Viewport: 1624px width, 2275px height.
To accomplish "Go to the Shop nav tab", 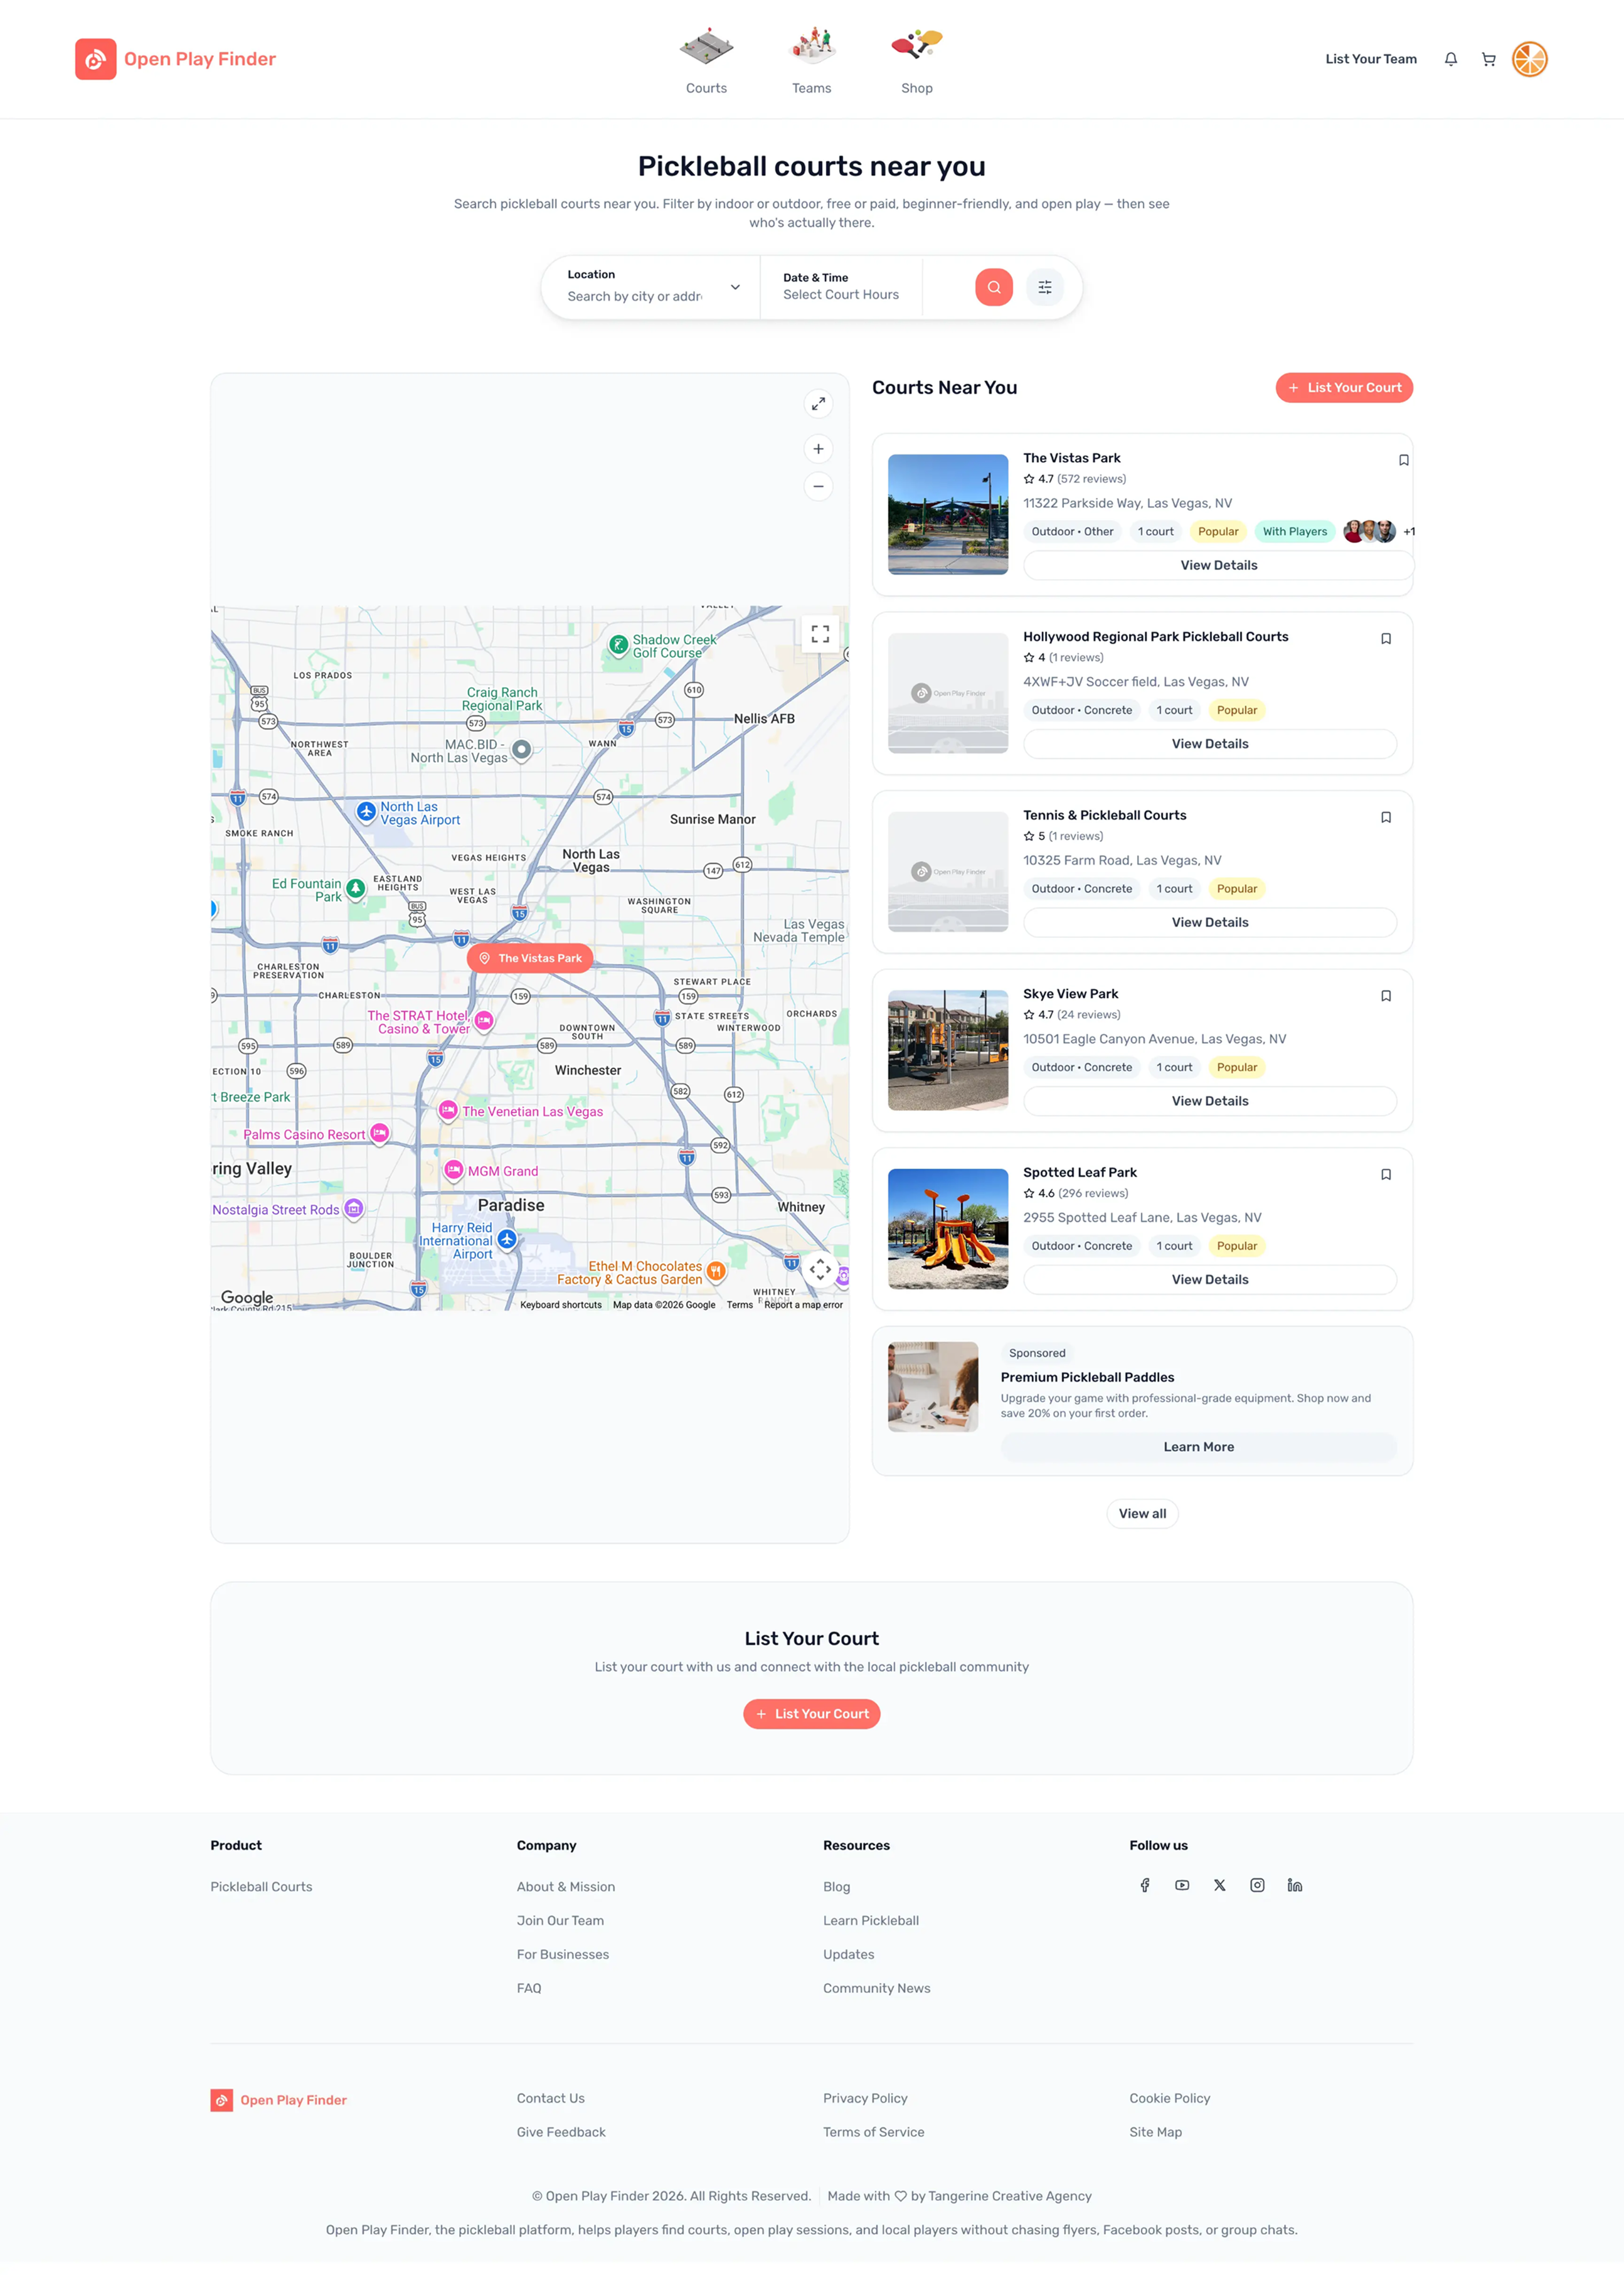I will pyautogui.click(x=916, y=61).
